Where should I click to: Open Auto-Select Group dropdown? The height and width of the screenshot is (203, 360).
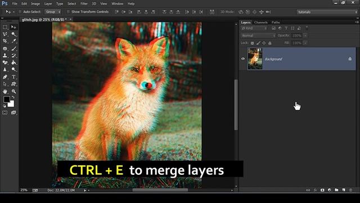tap(53, 12)
